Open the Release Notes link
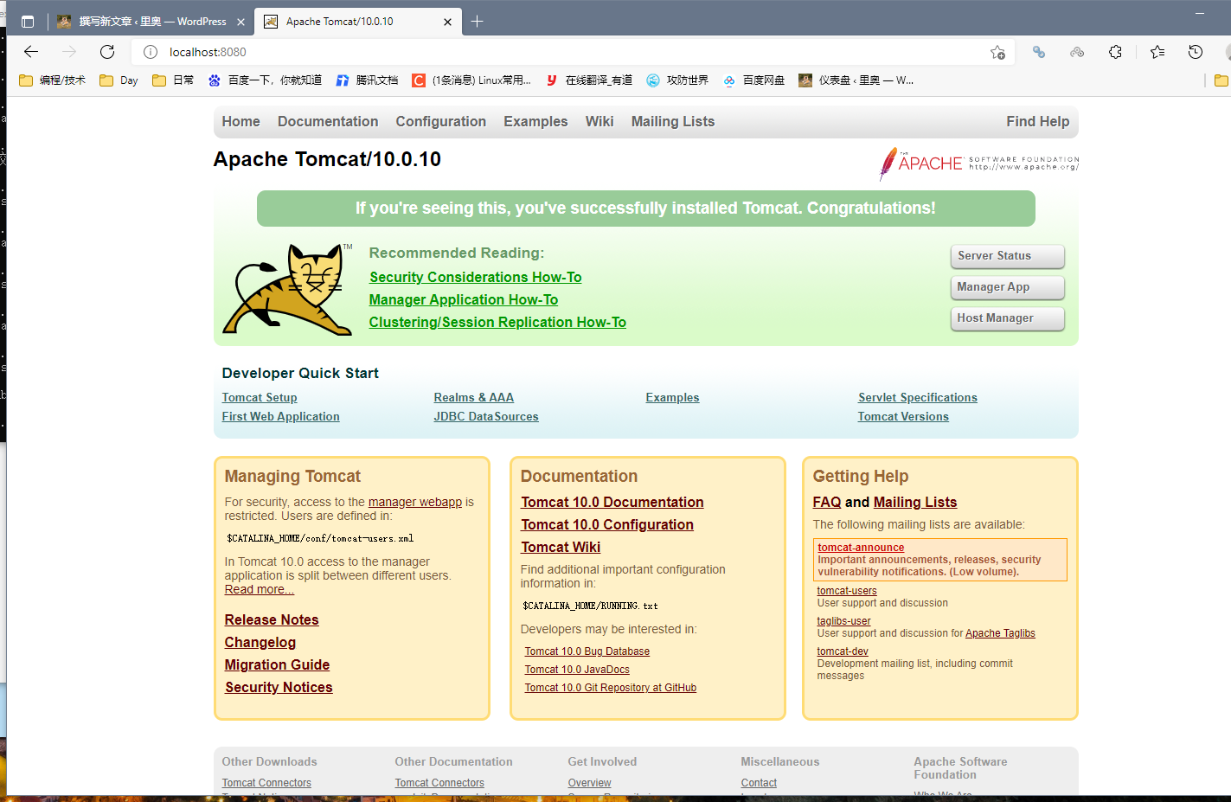The image size is (1231, 802). click(272, 619)
